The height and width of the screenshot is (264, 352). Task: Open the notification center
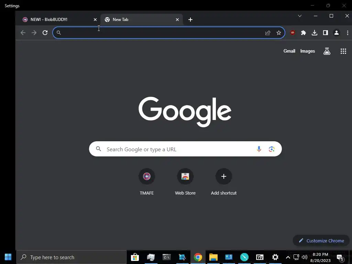pyautogui.click(x=340, y=257)
